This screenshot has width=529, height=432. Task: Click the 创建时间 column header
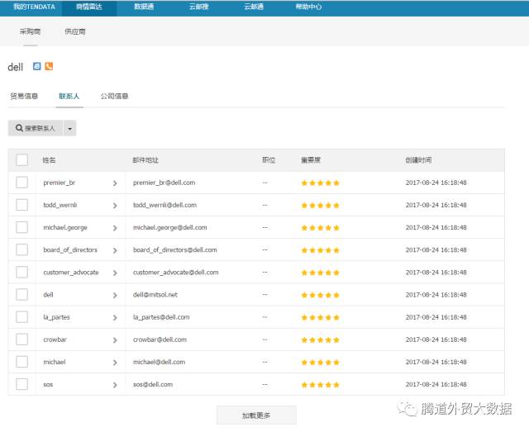[x=418, y=160]
